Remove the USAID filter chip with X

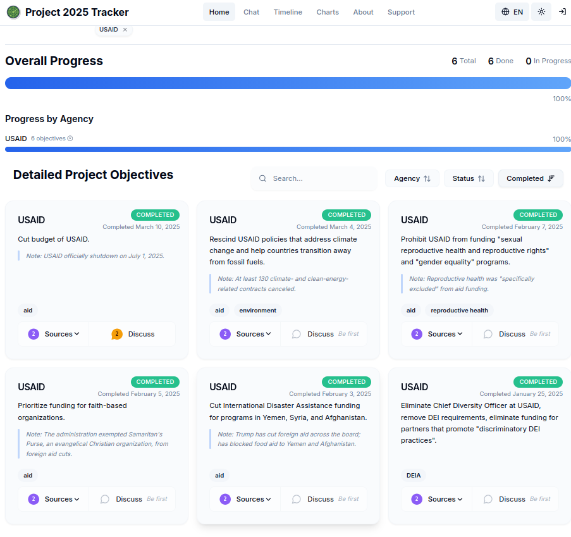(x=125, y=30)
